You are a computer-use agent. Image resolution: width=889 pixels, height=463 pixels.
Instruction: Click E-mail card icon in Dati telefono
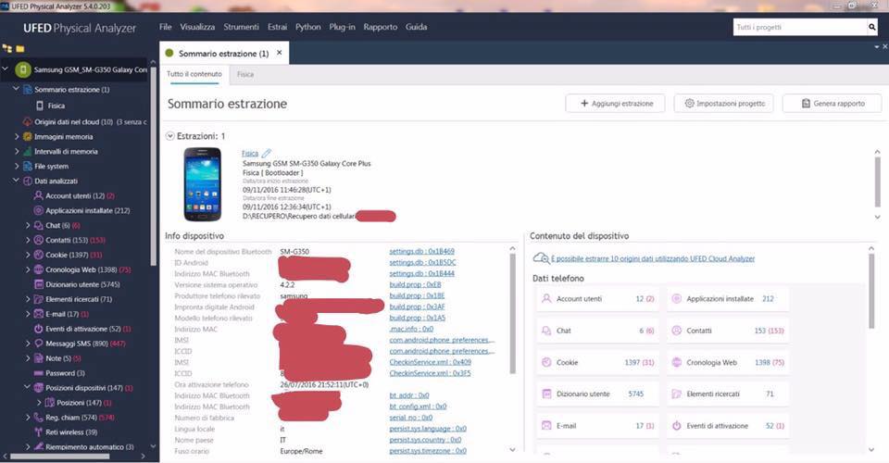tap(546, 426)
